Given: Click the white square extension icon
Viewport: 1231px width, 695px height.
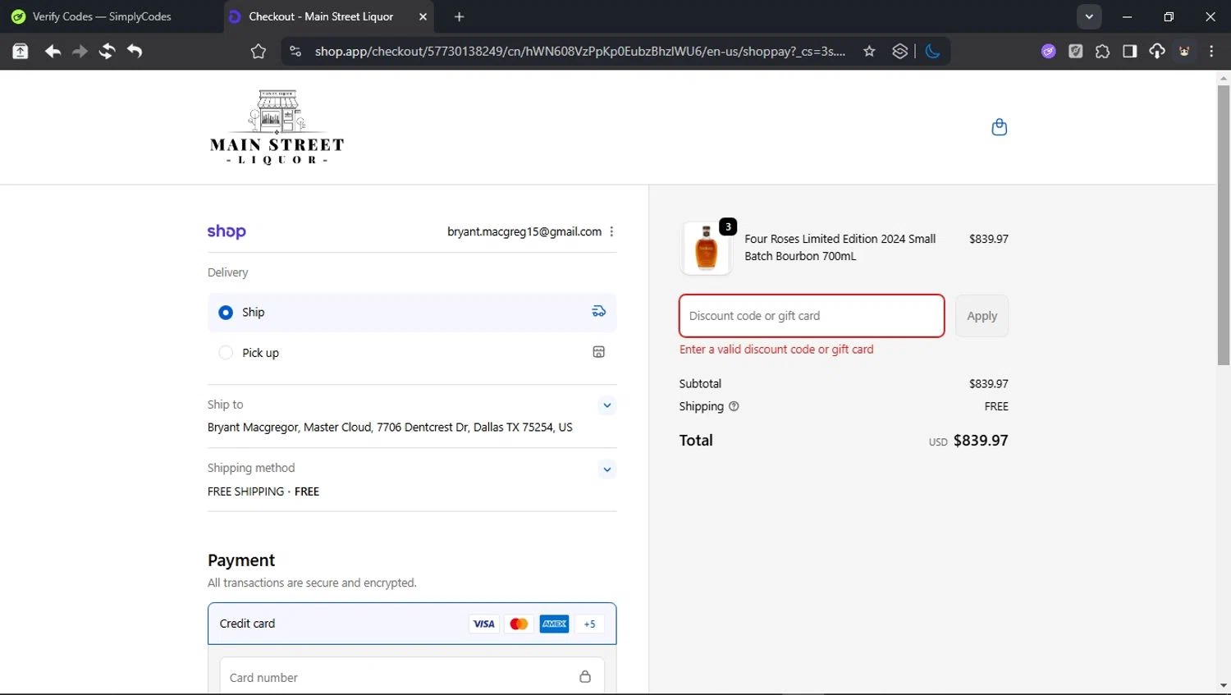Looking at the screenshot, I should [x=1075, y=51].
